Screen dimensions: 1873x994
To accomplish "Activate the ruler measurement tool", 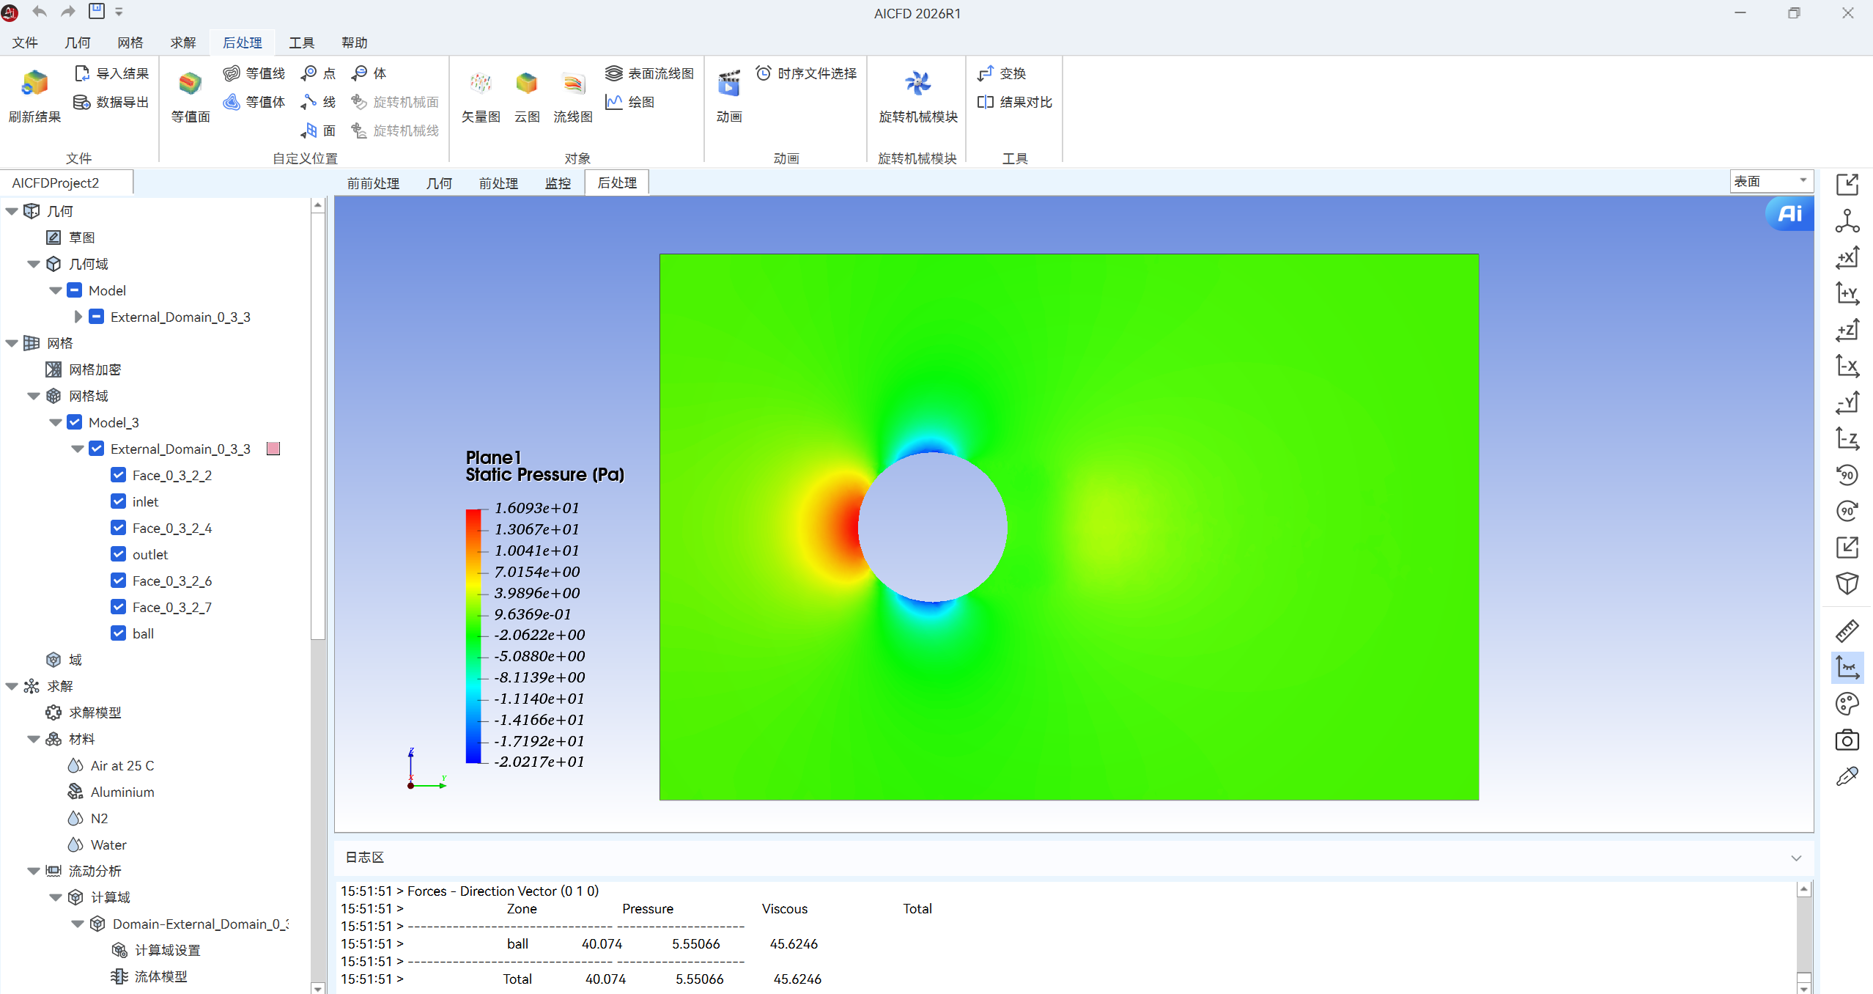I will pos(1847,631).
